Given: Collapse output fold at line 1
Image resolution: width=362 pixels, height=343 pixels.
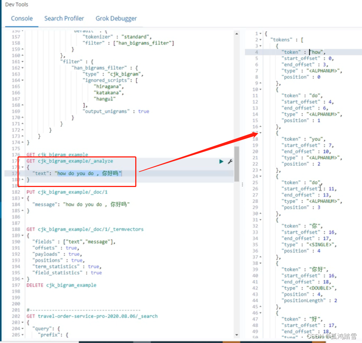Looking at the screenshot, I should (260, 34).
